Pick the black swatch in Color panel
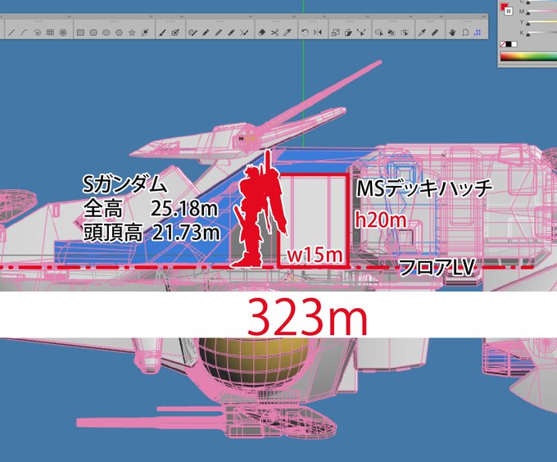Screen dimensions: 557x462 (x=509, y=44)
